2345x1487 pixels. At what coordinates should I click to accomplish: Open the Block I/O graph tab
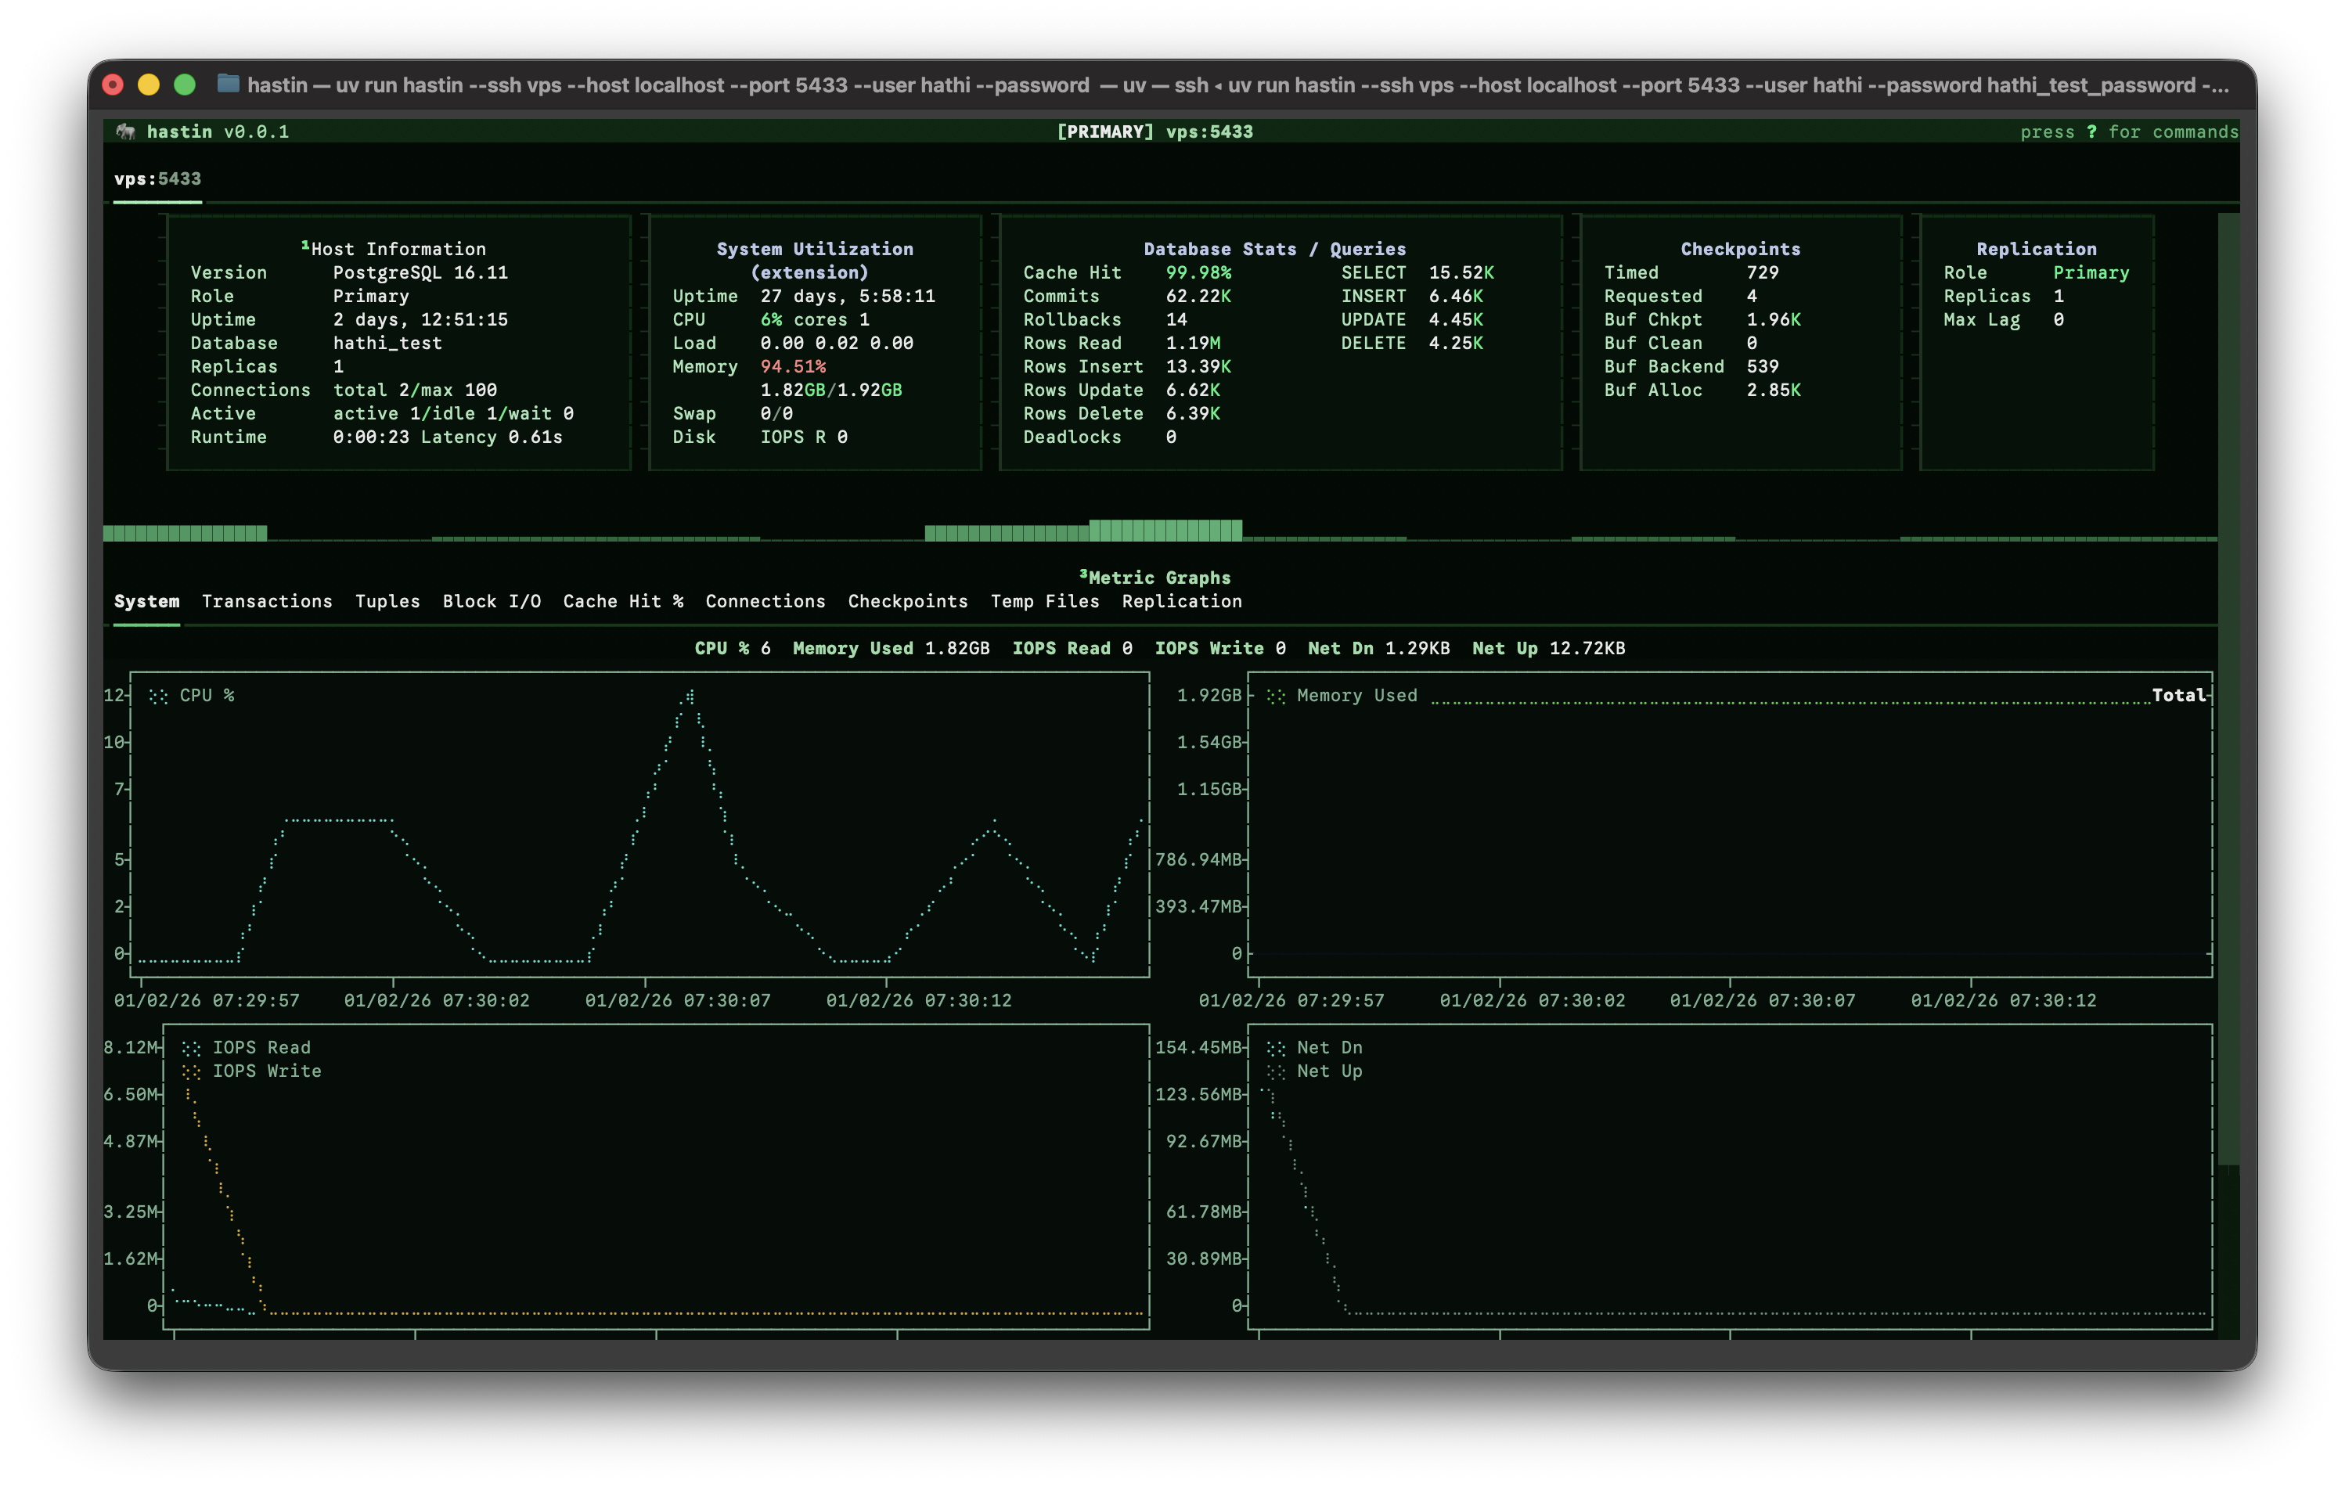click(x=492, y=601)
